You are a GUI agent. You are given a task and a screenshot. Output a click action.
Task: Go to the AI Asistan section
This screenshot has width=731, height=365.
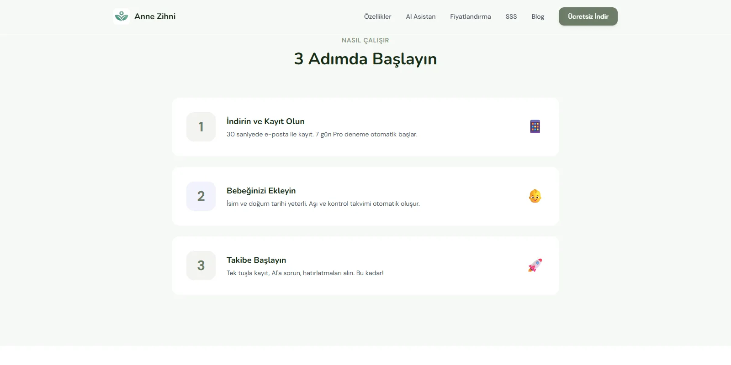pyautogui.click(x=421, y=16)
